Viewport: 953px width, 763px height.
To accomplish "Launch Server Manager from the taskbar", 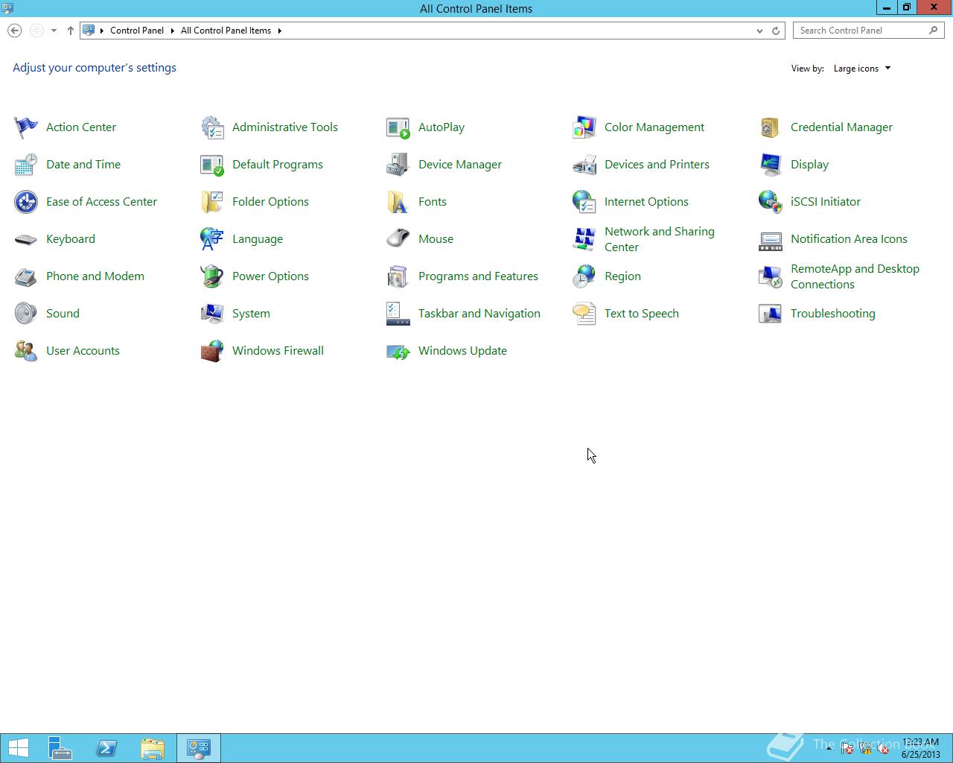I will tap(60, 748).
